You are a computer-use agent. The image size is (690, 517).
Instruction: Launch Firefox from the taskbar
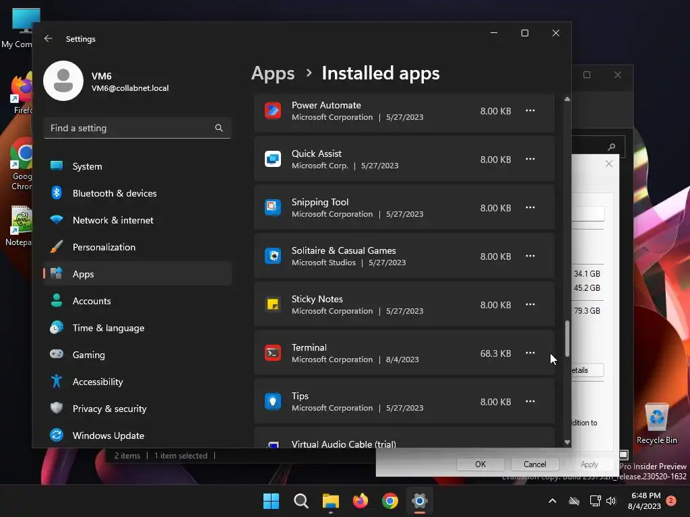coord(360,501)
